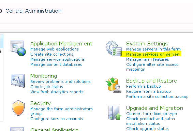Viewport: 193px width, 131px height.
Task: Open Manage servers in this farm
Action: click(153, 49)
